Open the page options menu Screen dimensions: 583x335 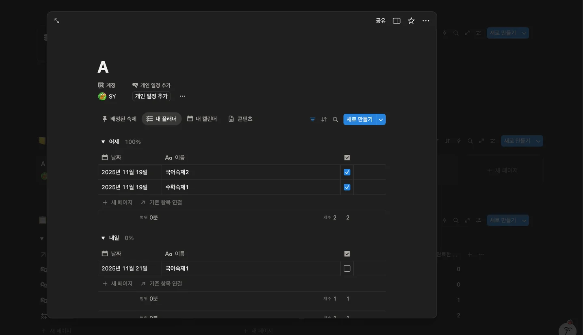(425, 20)
